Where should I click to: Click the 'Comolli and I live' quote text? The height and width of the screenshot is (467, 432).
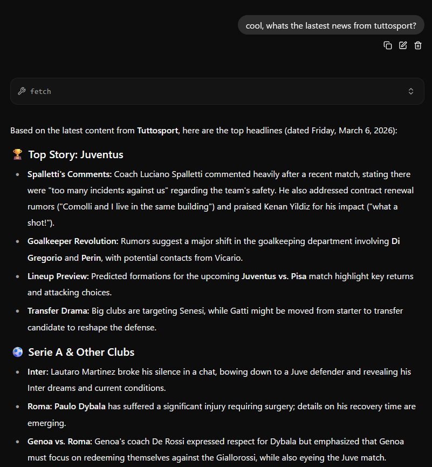pyautogui.click(x=96, y=207)
